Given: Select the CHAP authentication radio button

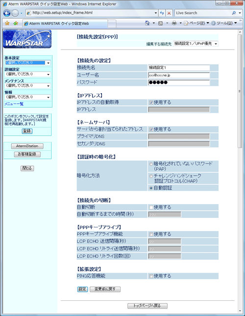Looking at the screenshot, I should [x=151, y=176].
